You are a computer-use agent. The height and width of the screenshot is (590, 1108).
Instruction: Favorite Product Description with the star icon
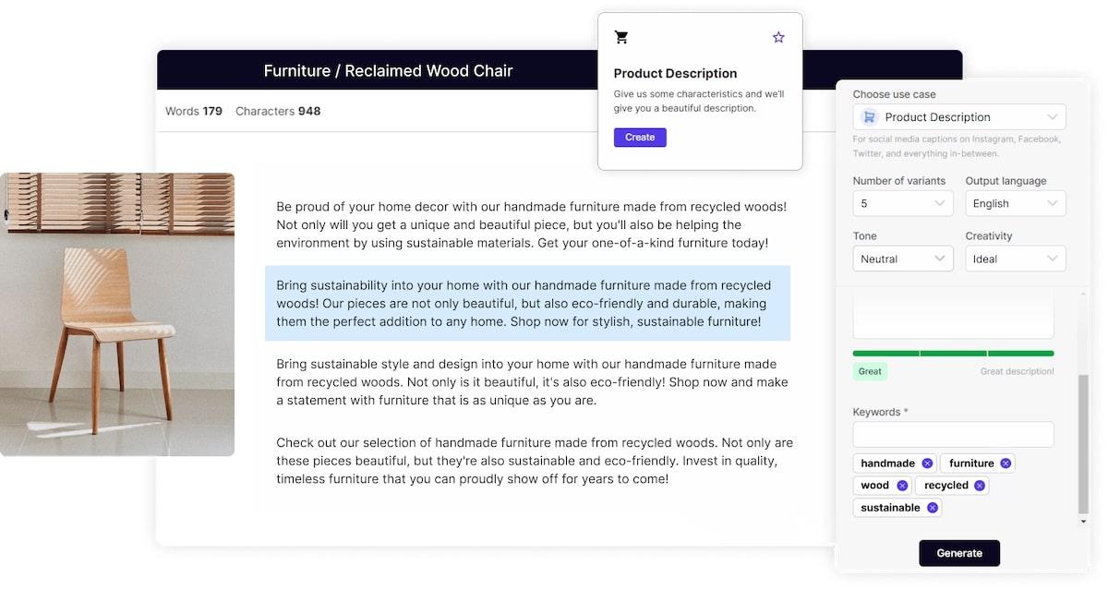778,38
